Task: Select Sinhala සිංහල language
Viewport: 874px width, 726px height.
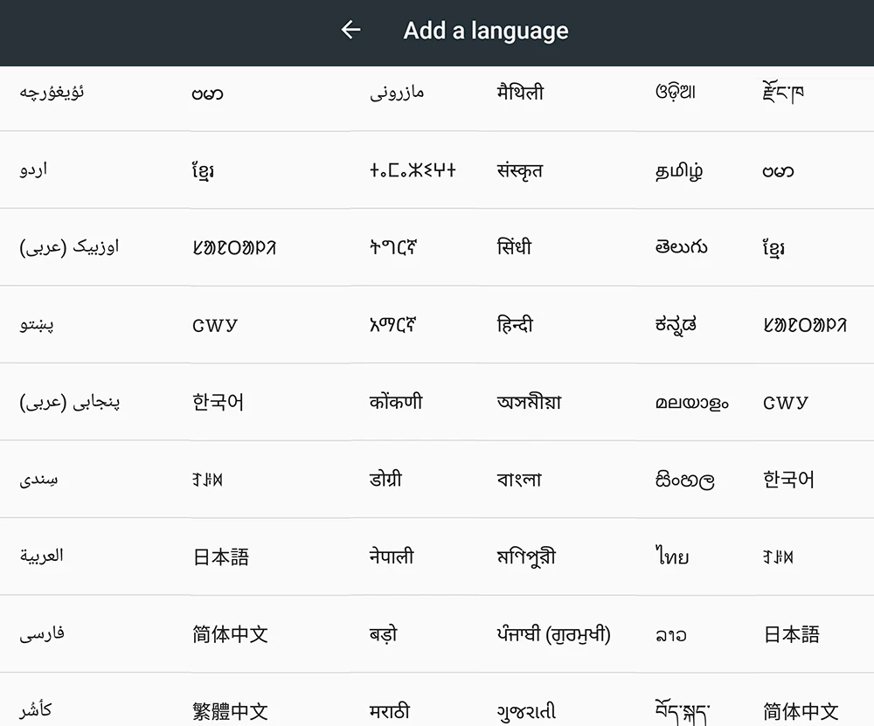Action: click(684, 480)
